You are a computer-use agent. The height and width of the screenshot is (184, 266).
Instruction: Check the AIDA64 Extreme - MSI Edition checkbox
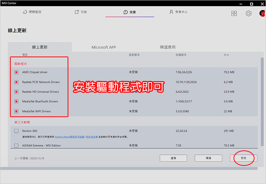16,146
